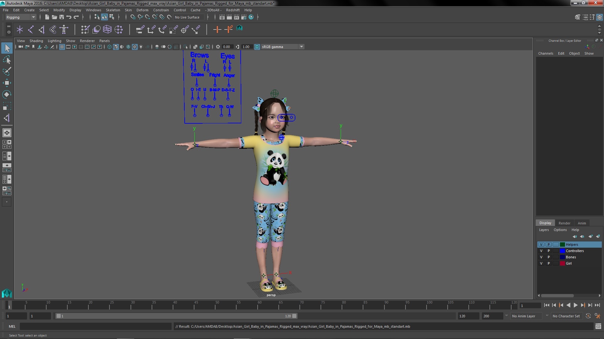Open the viewport Renderer menu
This screenshot has width=604, height=339.
pos(87,41)
